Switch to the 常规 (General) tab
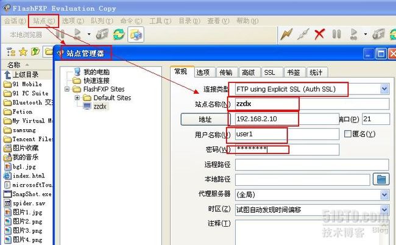Viewport: 396px width, 245px height. [x=181, y=72]
